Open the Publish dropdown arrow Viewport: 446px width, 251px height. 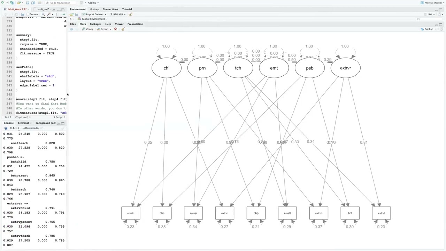point(436,29)
